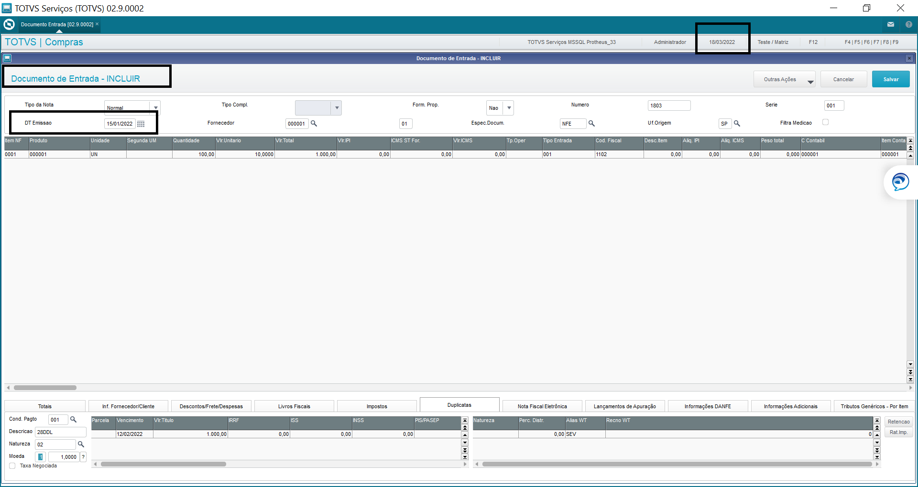Image resolution: width=918 pixels, height=487 pixels.
Task: Open the Descontos/Frete/Despesas tab
Action: click(211, 406)
